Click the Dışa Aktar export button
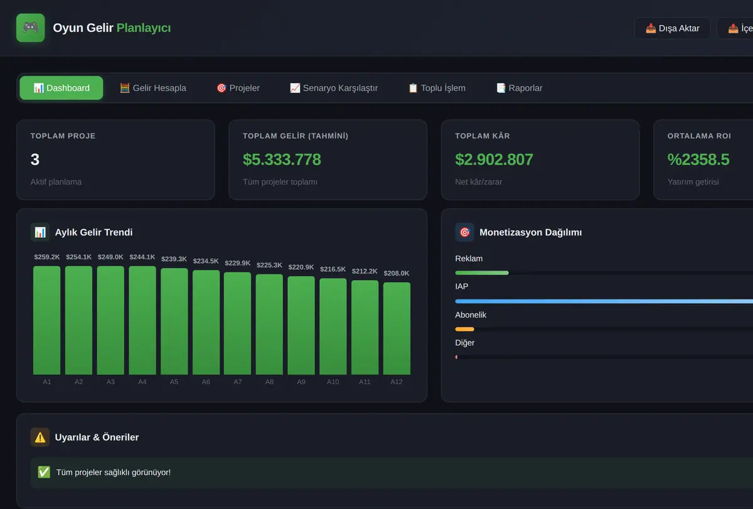Image resolution: width=753 pixels, height=509 pixels. (x=673, y=28)
